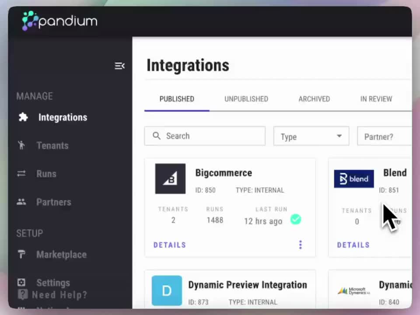Click the Integrations page heading
This screenshot has width=420, height=315.
(x=188, y=65)
